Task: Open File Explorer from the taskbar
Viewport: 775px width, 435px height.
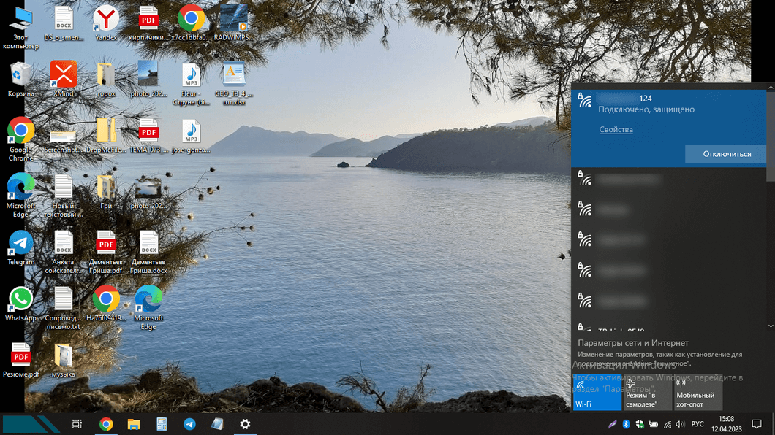Action: click(134, 424)
